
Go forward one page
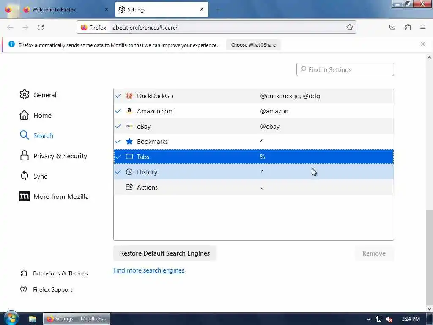click(x=25, y=28)
